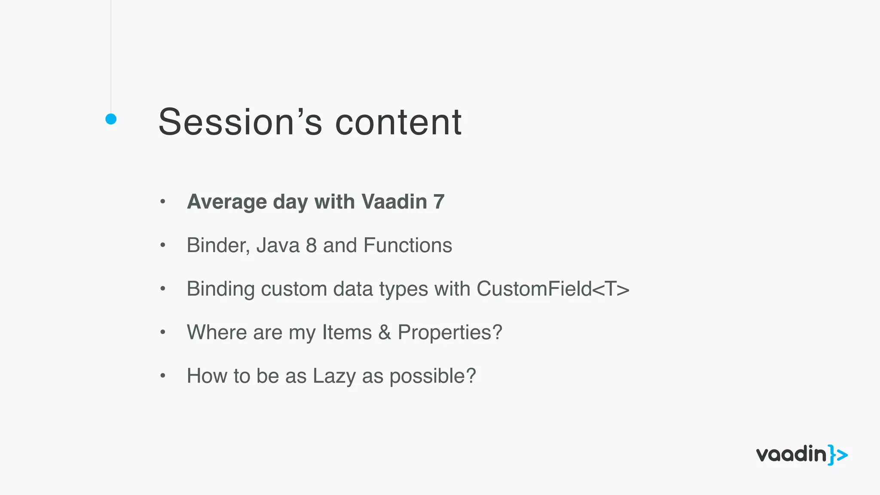Click Where are my Items & Properties?
The width and height of the screenshot is (880, 495).
click(344, 332)
